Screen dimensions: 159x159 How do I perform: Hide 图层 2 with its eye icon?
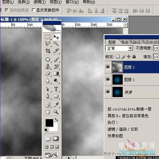pyautogui.click(x=108, y=67)
